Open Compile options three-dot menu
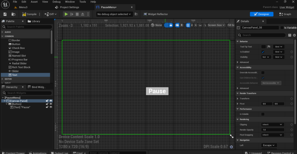 pos(39,14)
